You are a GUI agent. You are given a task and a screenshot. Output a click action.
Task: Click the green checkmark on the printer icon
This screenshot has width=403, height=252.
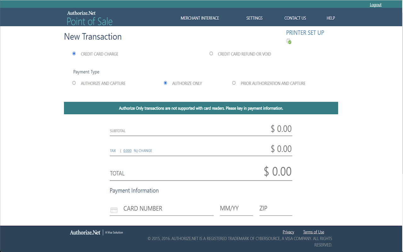point(290,42)
